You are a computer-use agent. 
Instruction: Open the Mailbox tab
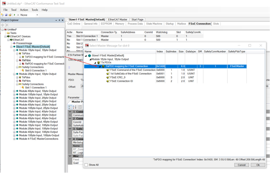coord(182,24)
